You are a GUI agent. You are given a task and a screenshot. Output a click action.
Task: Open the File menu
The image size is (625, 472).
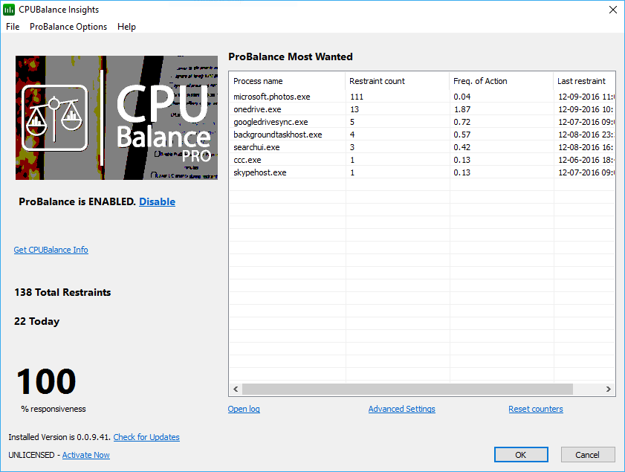pos(13,27)
